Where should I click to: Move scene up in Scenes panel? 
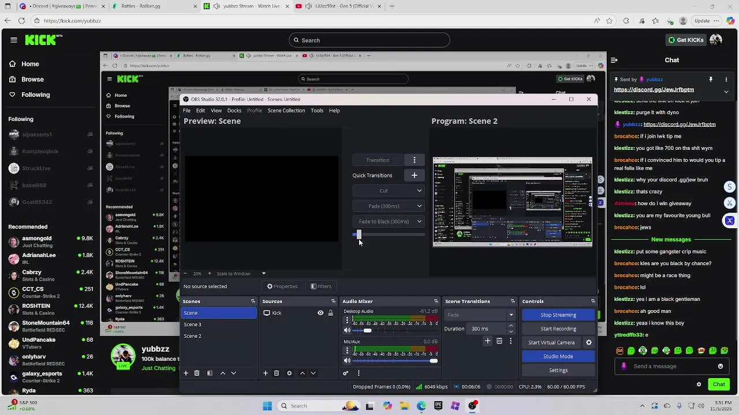223,373
